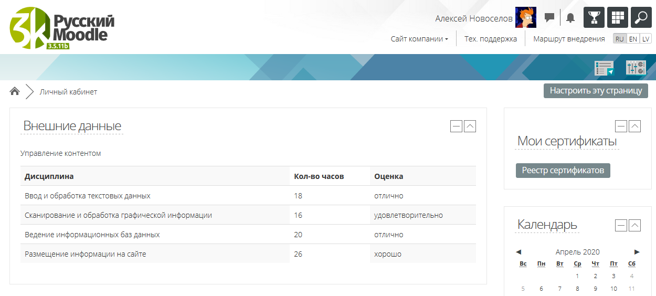Click the user avatar picture
This screenshot has width=656, height=296.
[x=525, y=18]
